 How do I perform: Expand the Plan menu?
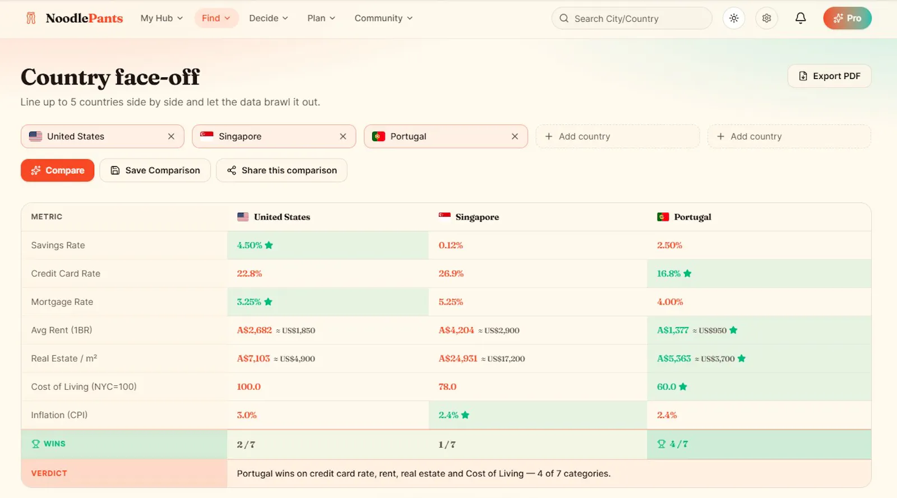321,18
